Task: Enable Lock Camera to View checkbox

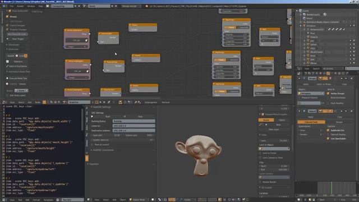Action: (260, 158)
